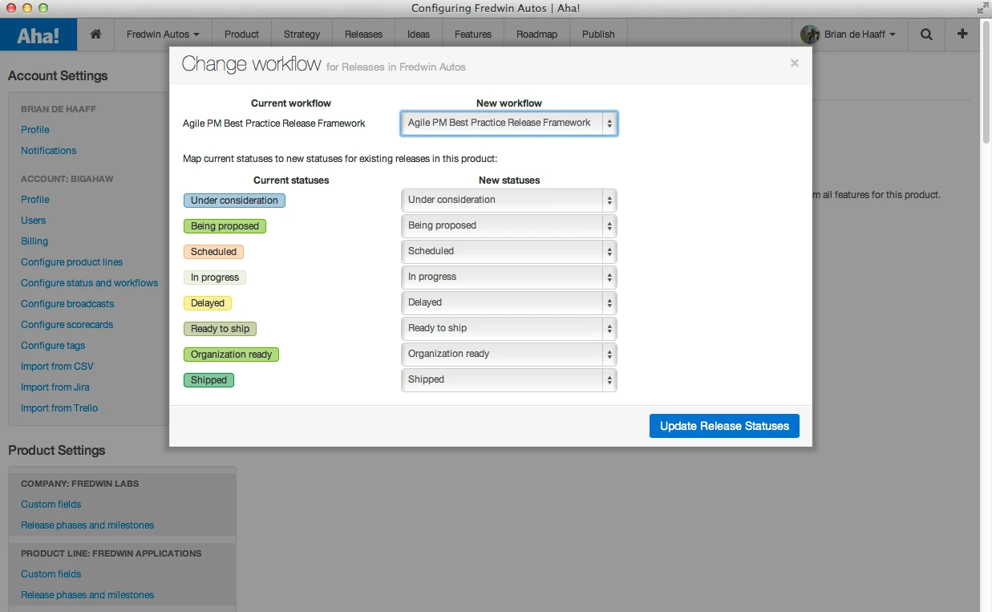Screen dimensions: 992x612
Task: Open Configure product lines
Action: click(x=72, y=261)
